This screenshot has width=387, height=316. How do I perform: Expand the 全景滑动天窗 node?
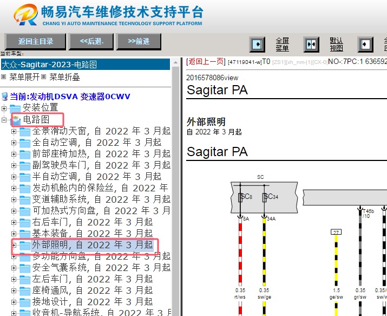[14, 131]
